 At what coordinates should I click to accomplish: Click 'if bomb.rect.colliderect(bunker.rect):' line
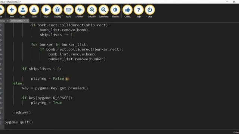81,50
